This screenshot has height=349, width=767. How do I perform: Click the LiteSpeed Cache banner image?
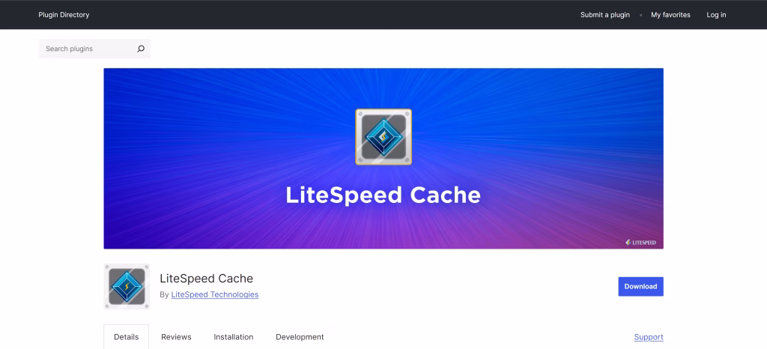click(x=383, y=158)
